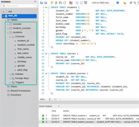Toggle continue-on-error red icon in toolbar
The image size is (139, 127).
[x=71, y=3]
